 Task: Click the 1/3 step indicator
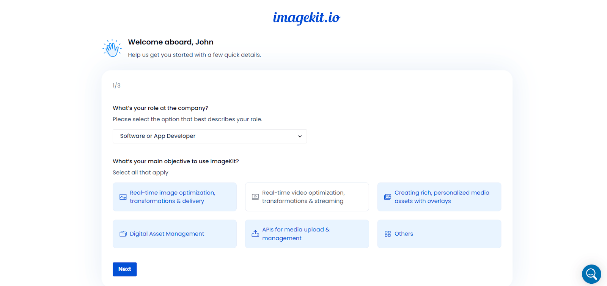tap(116, 86)
